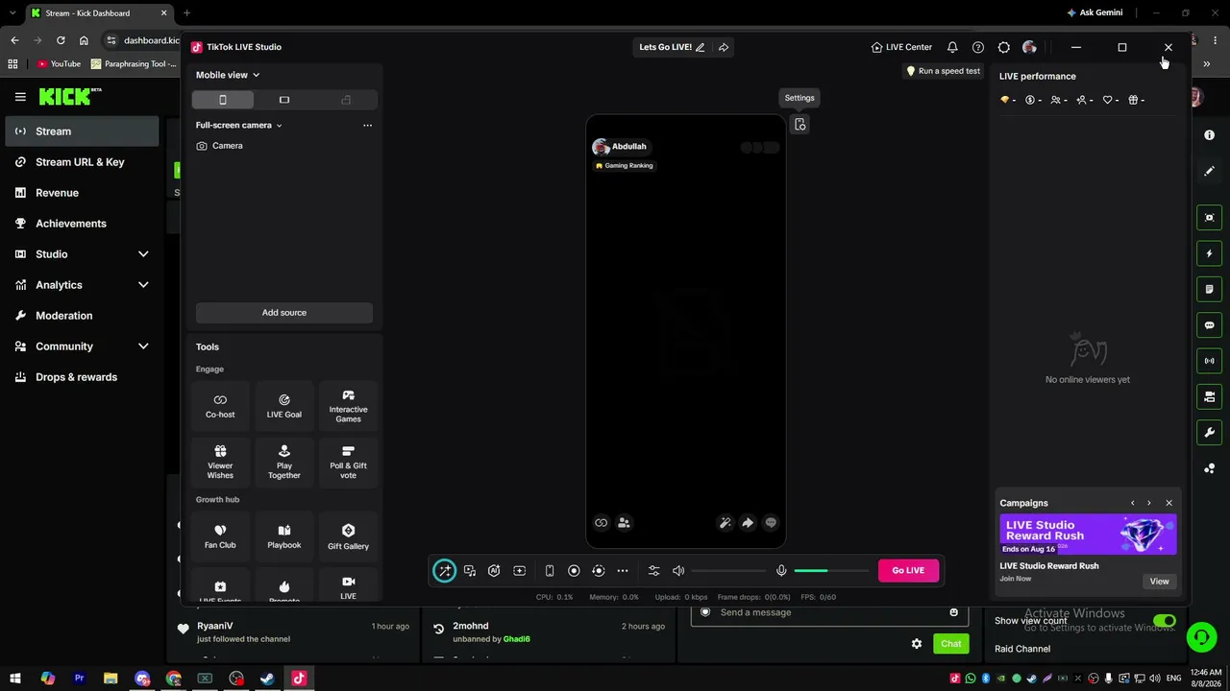Expand the Community section in Kick sidebar
This screenshot has width=1230, height=691.
pyautogui.click(x=143, y=346)
